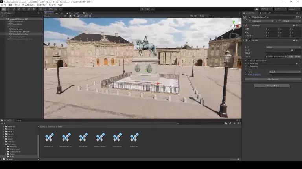Select the Rect transform tool
This screenshot has width=302, height=169.
click(x=24, y=9)
